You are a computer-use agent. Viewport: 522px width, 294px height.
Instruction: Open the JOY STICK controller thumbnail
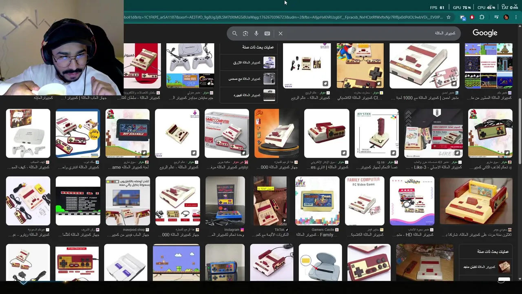pos(376,133)
